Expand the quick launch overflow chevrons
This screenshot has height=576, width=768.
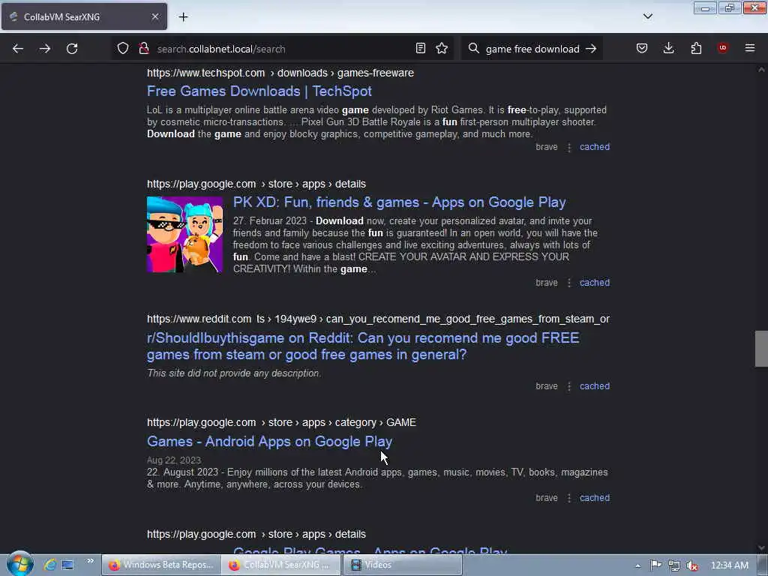pyautogui.click(x=90, y=561)
